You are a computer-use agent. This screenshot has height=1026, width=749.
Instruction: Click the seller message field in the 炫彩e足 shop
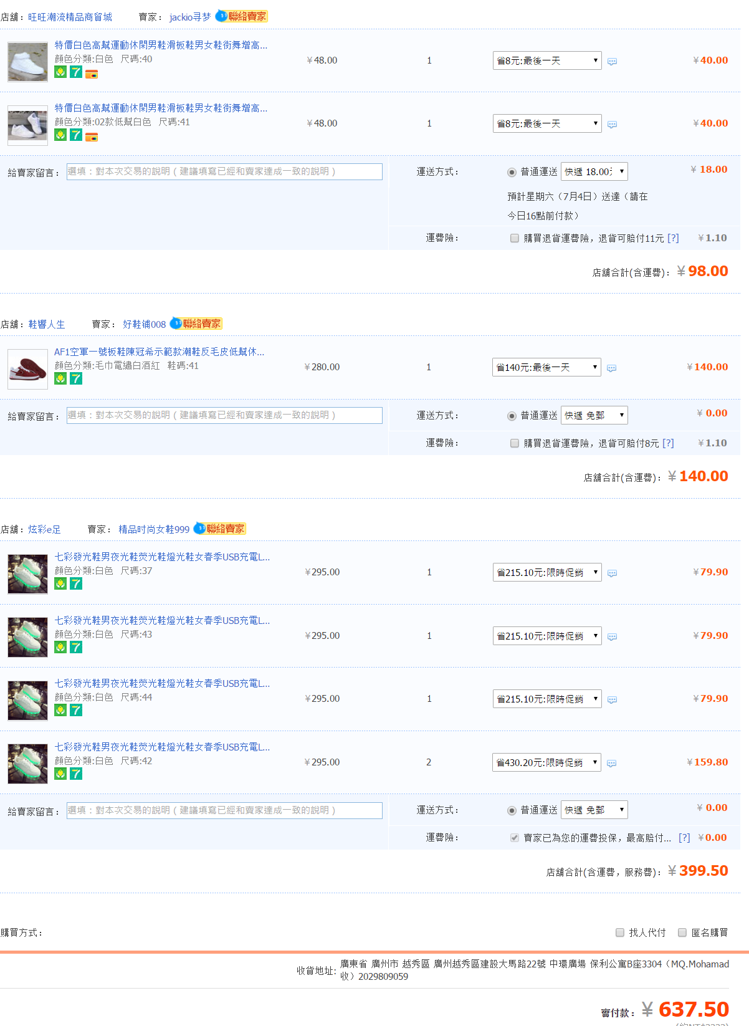224,810
